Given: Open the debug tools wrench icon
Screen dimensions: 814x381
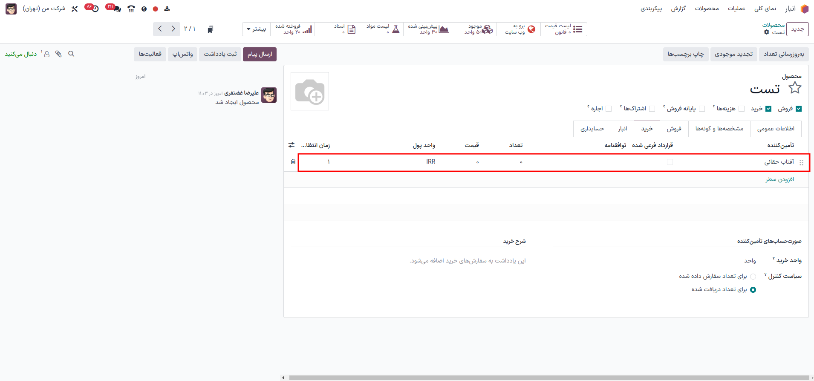Looking at the screenshot, I should click(75, 9).
